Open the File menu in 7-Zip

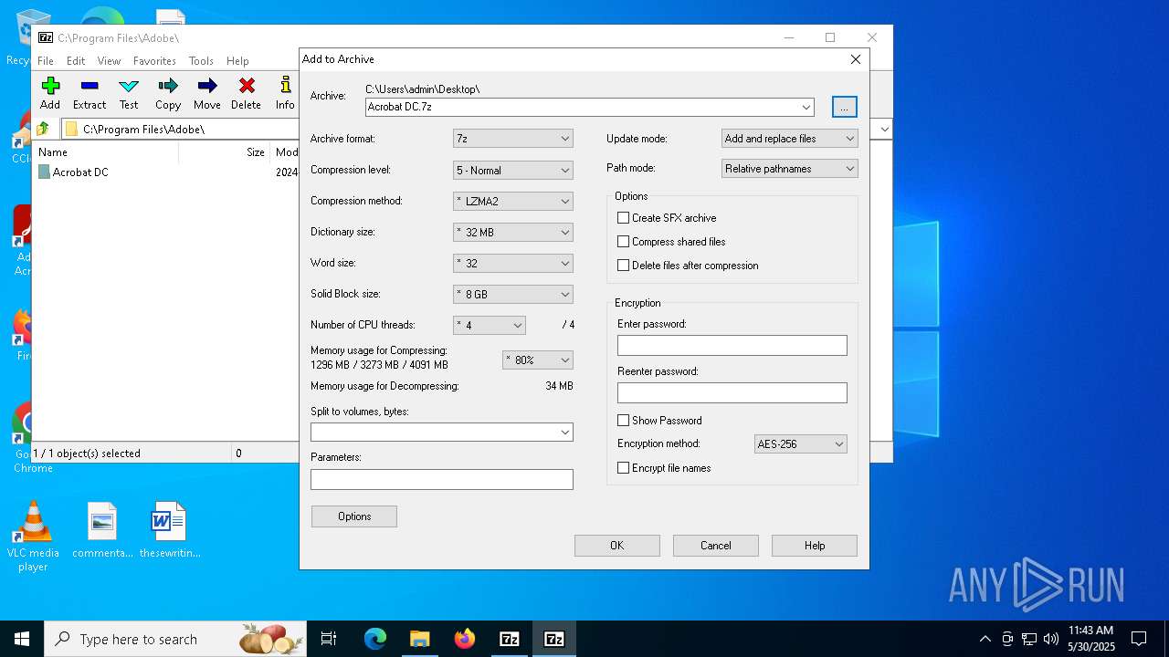coord(46,60)
